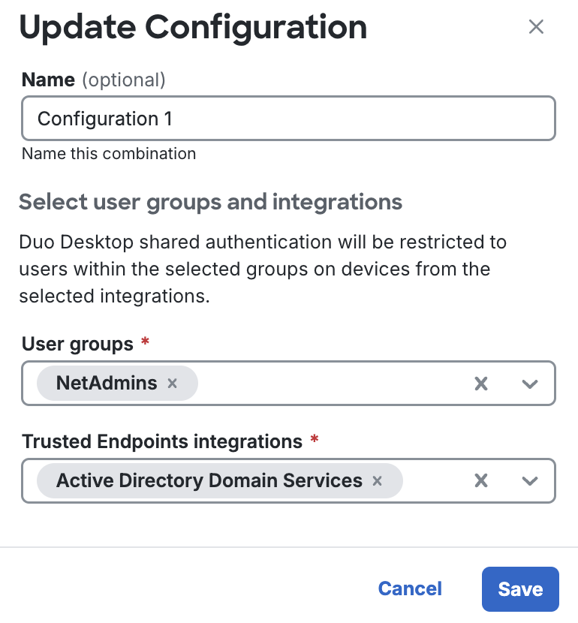Click inside the Trusted Endpoints integrations box
Viewport: 578px width, 623px height.
(x=435, y=480)
